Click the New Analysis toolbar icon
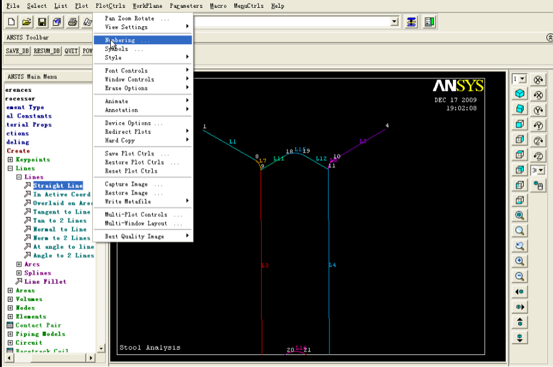Image resolution: width=553 pixels, height=367 pixels. click(11, 22)
